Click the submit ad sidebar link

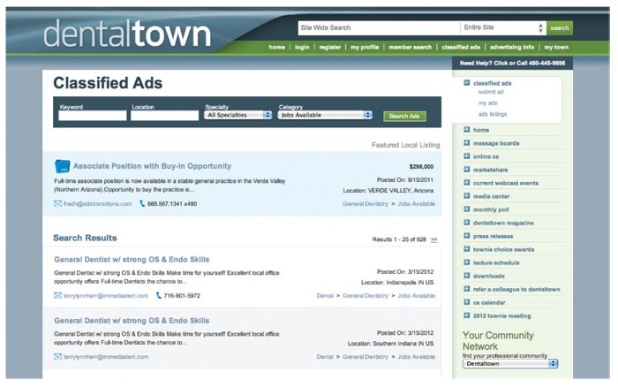pyautogui.click(x=491, y=92)
